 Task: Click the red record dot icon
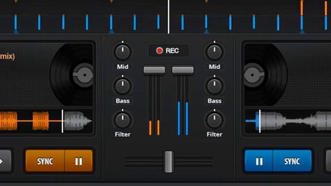coord(159,51)
